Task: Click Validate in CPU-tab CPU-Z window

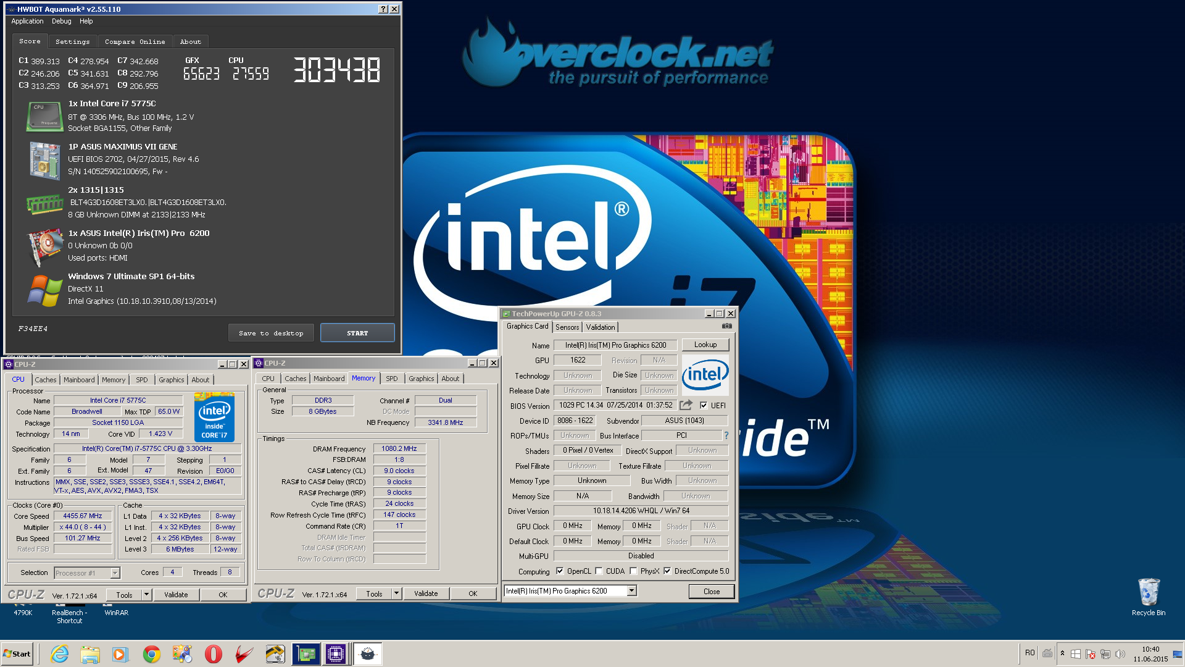Action: click(176, 595)
